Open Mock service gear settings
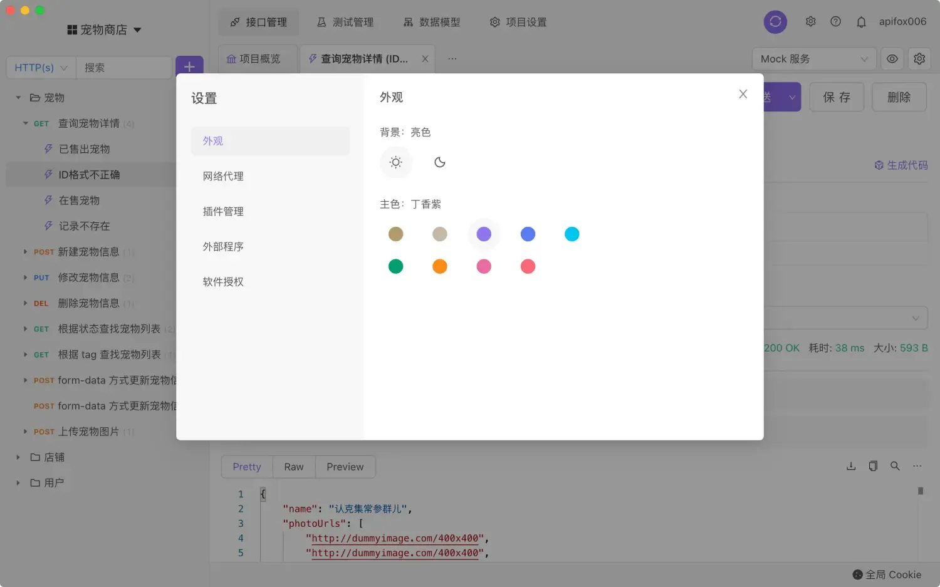940x587 pixels. pyautogui.click(x=919, y=58)
